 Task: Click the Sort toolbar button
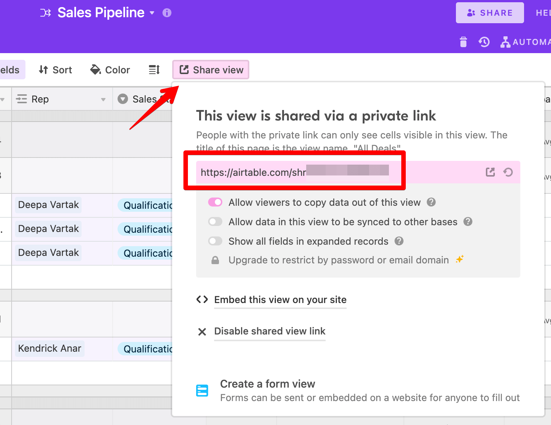pos(55,70)
